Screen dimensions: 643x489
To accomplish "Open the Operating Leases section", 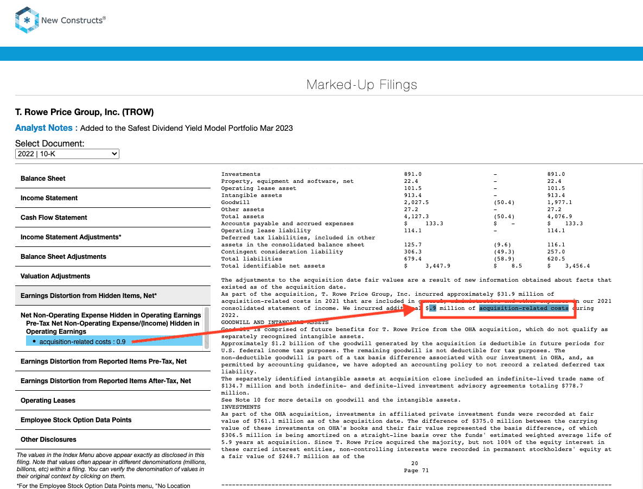I will click(113, 401).
